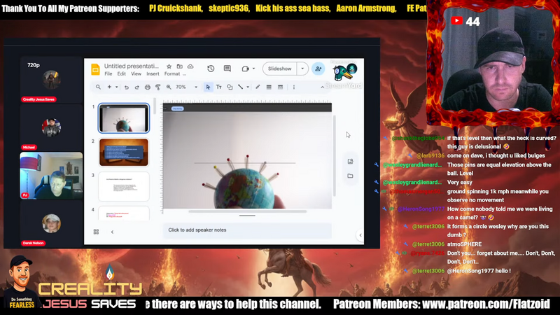Click the video camera meeting icon
This screenshot has height=315, width=560.
pos(246,69)
